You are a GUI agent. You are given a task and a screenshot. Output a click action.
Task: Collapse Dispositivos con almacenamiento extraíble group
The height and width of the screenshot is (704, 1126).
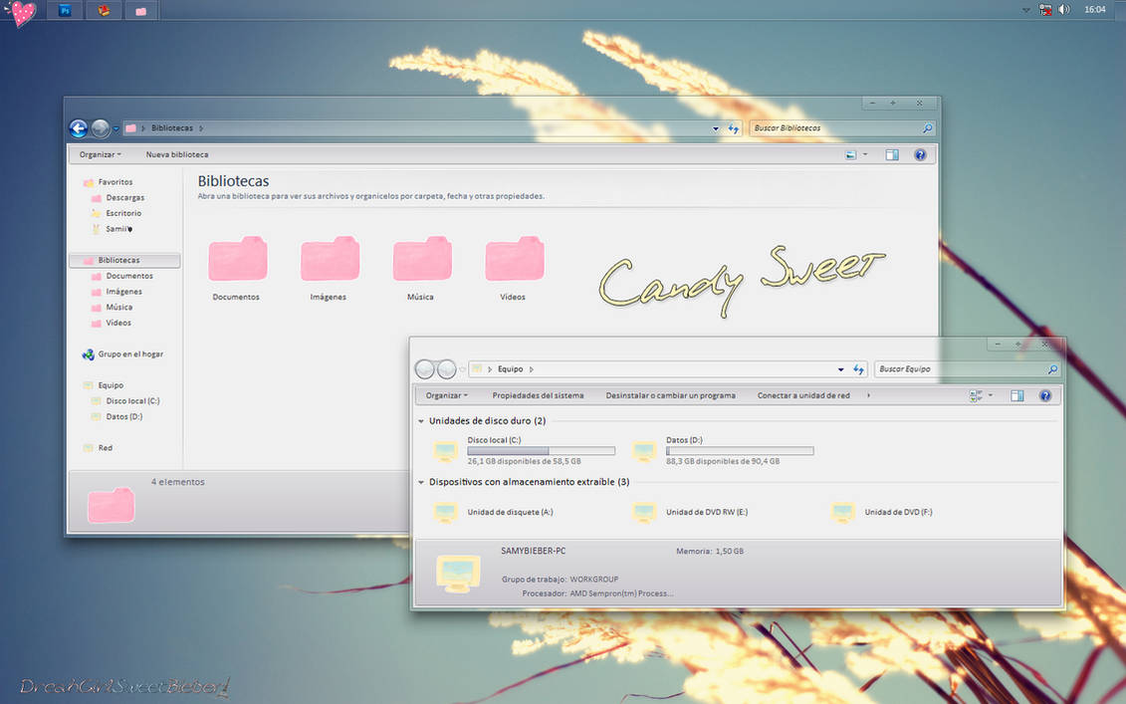click(x=421, y=482)
